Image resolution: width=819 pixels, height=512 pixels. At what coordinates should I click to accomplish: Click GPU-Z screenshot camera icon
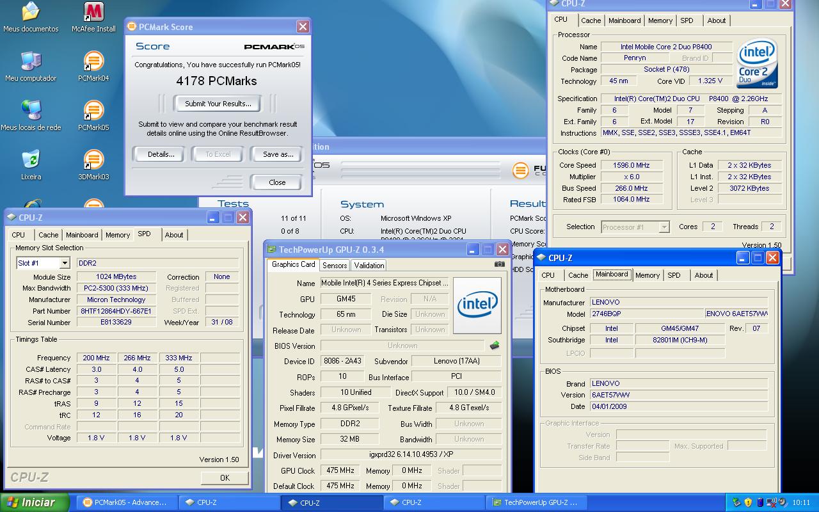point(500,264)
